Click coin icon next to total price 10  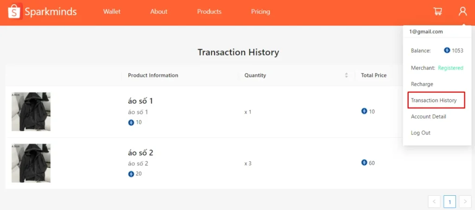click(364, 111)
